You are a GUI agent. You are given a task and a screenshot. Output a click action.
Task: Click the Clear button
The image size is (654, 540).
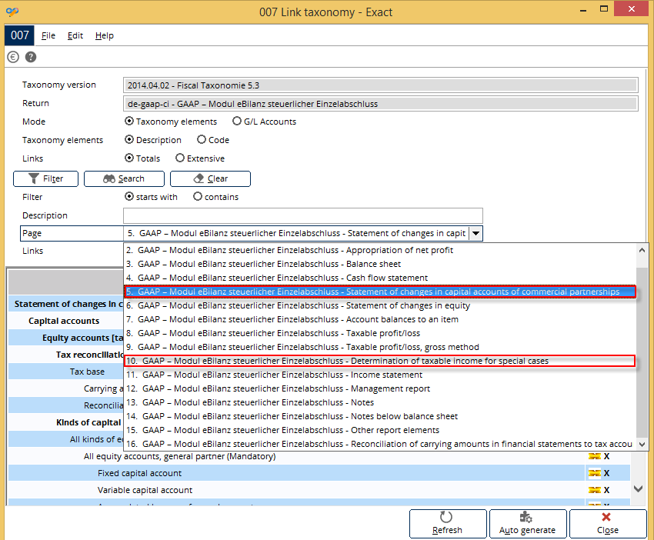pyautogui.click(x=210, y=178)
